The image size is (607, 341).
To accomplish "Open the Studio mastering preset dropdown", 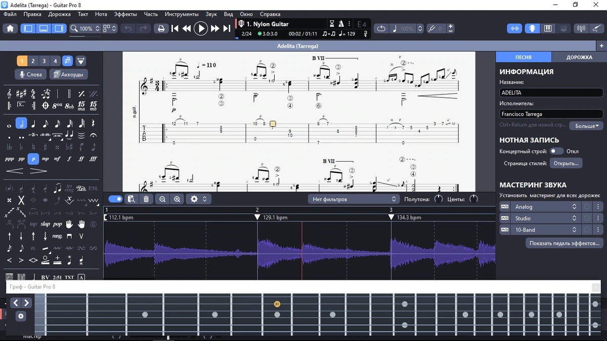I will (545, 218).
